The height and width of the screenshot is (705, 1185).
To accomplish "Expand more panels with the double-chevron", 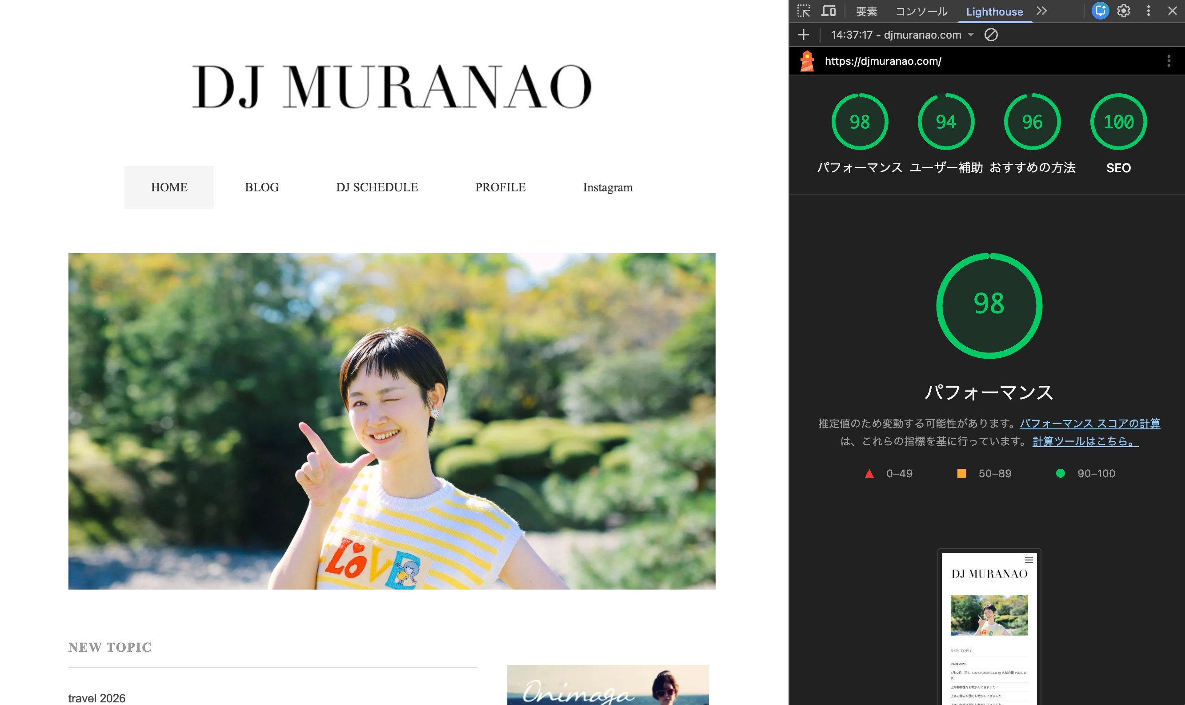I will [x=1041, y=11].
